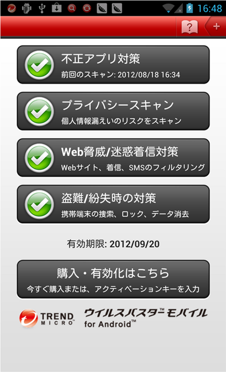
Task: Click green checkmark beside 不正アプリ対策
Action: pyautogui.click(x=39, y=65)
